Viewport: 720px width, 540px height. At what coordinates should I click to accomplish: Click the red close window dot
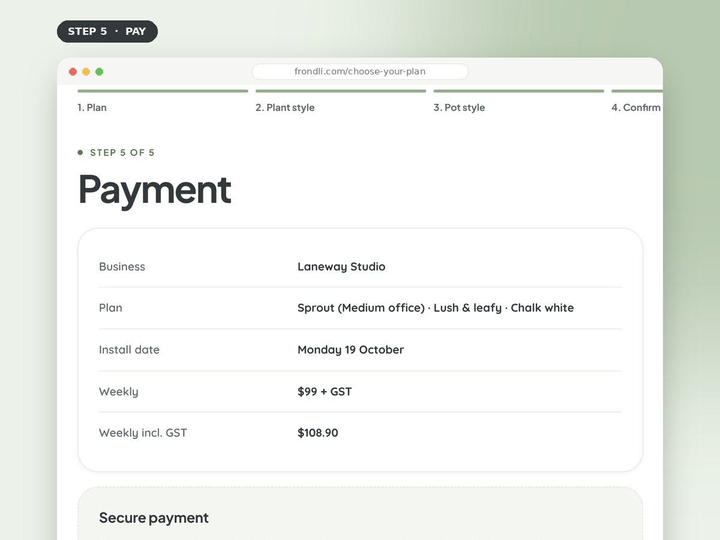coord(73,71)
